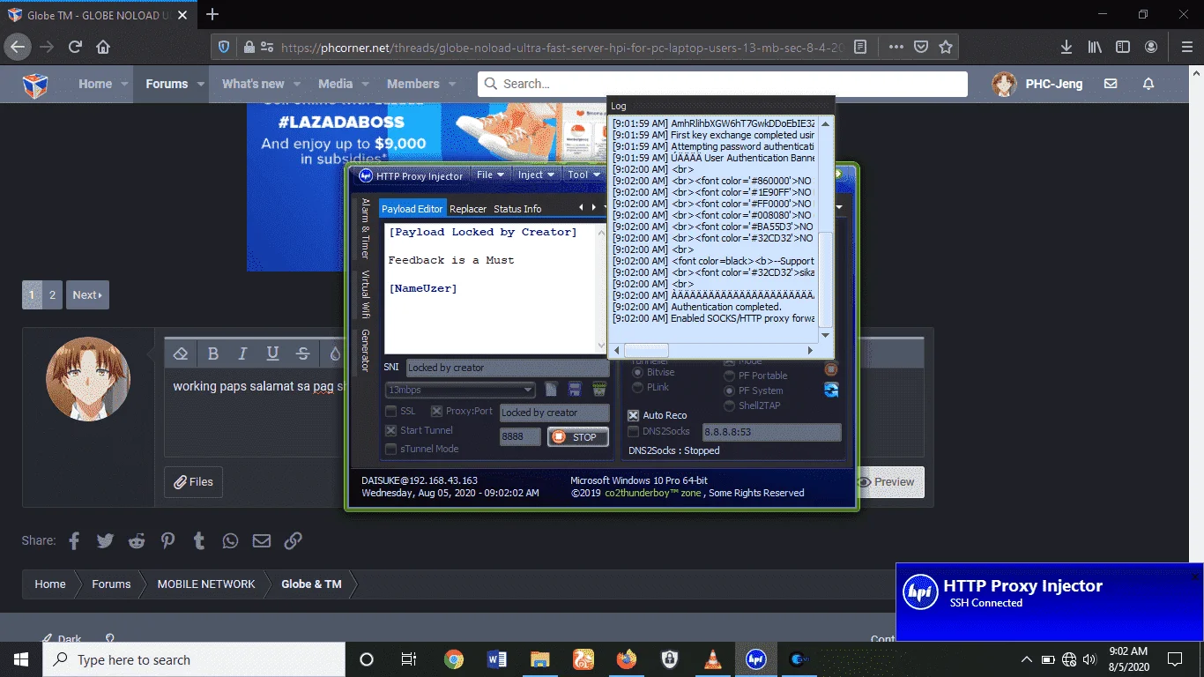Open Word from the taskbar

click(x=497, y=659)
